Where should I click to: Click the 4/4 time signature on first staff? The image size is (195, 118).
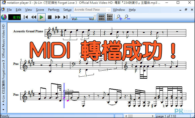(62, 33)
